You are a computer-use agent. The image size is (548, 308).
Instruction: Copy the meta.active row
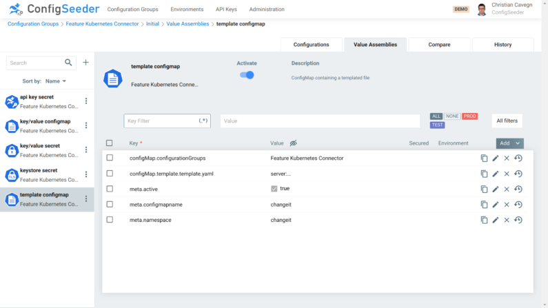point(484,189)
